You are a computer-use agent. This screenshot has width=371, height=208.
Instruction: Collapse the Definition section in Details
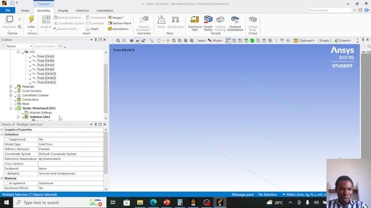(x=2, y=135)
